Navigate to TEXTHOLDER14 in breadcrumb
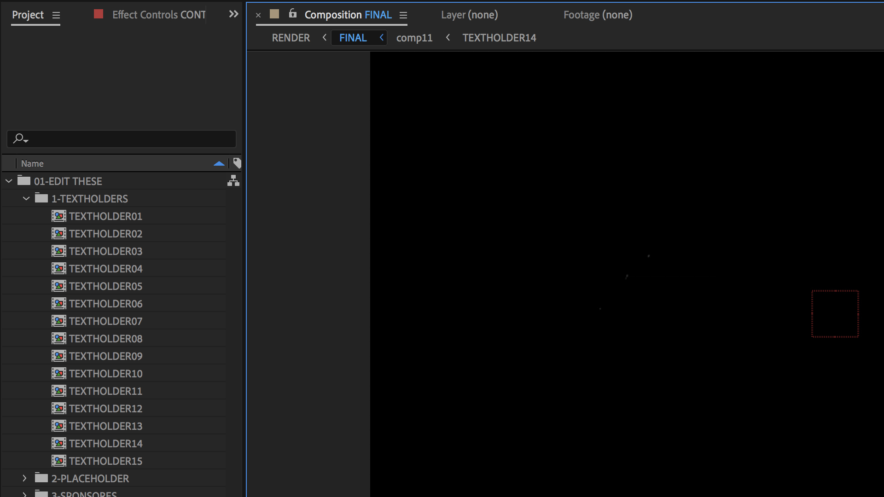Viewport: 884px width, 497px height. point(499,38)
